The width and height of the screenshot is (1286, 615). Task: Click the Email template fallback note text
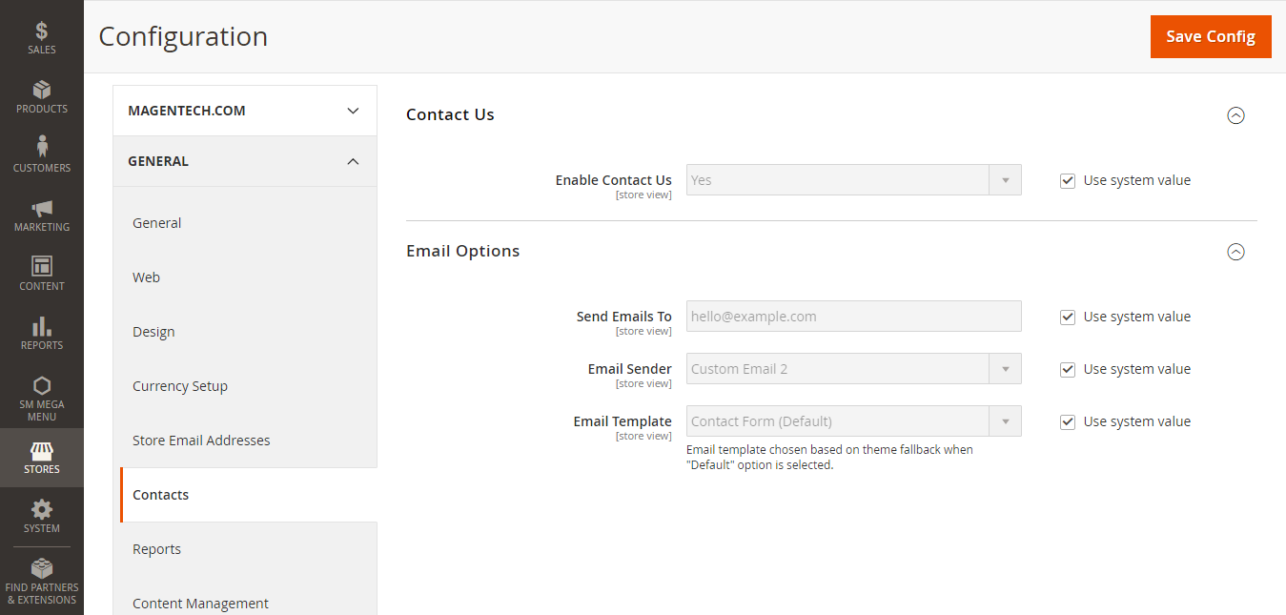tap(829, 457)
